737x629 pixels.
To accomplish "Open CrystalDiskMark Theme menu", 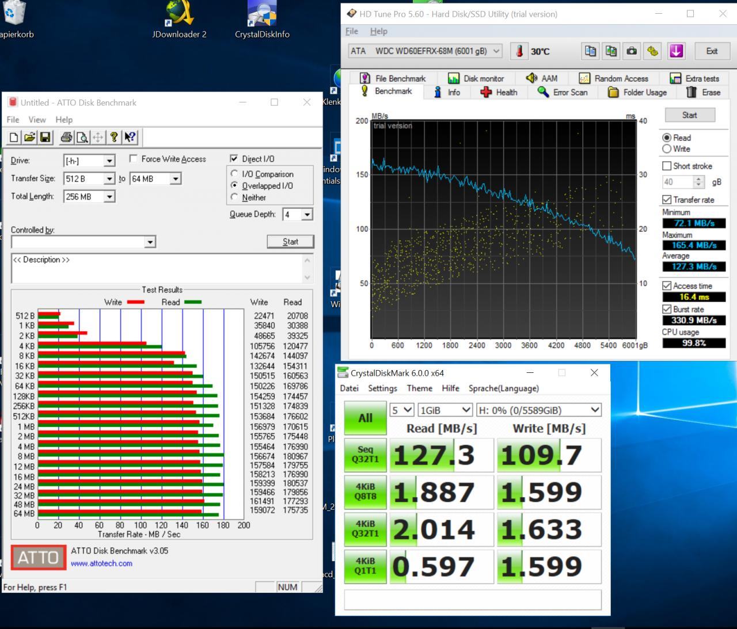I will pos(419,388).
